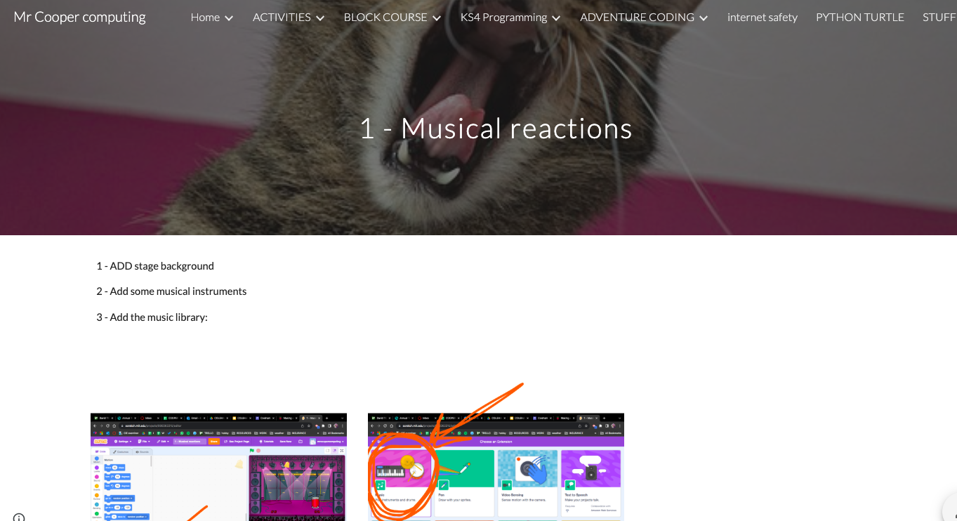Open the Scratch editor stage screenshot
Image resolution: width=957 pixels, height=521 pixels.
pyautogui.click(x=218, y=467)
